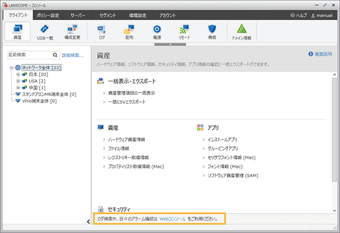Switch to the ポリシー設定 tab

coord(48,15)
